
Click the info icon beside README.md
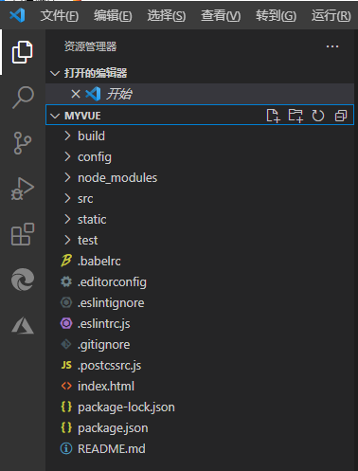tap(66, 448)
